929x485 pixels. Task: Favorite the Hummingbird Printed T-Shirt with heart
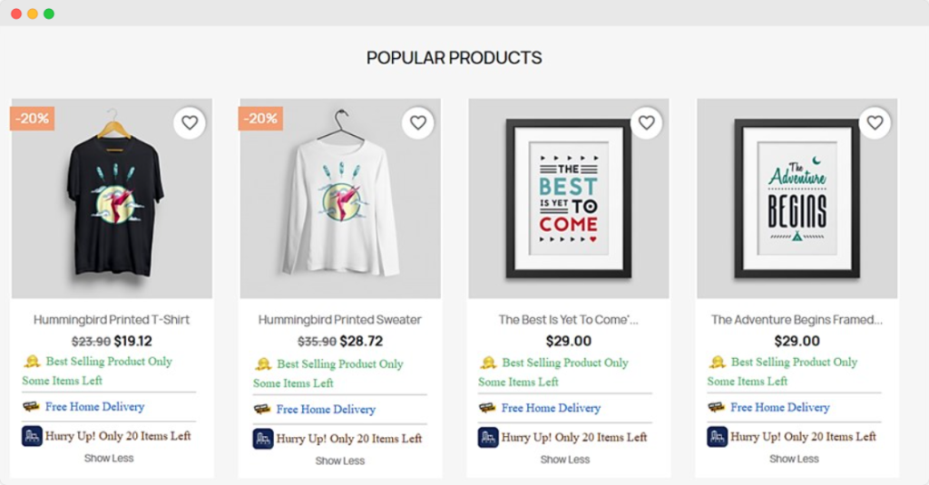click(190, 122)
